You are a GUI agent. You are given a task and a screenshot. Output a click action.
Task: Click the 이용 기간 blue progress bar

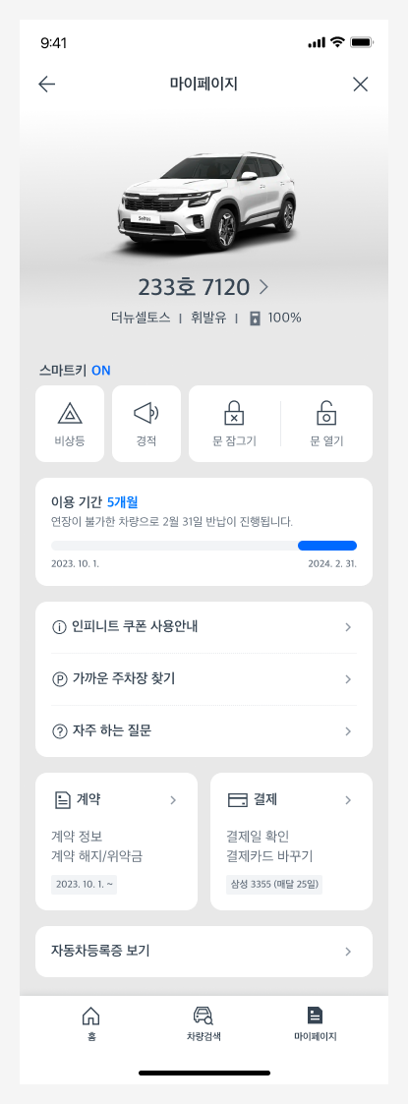tap(327, 546)
